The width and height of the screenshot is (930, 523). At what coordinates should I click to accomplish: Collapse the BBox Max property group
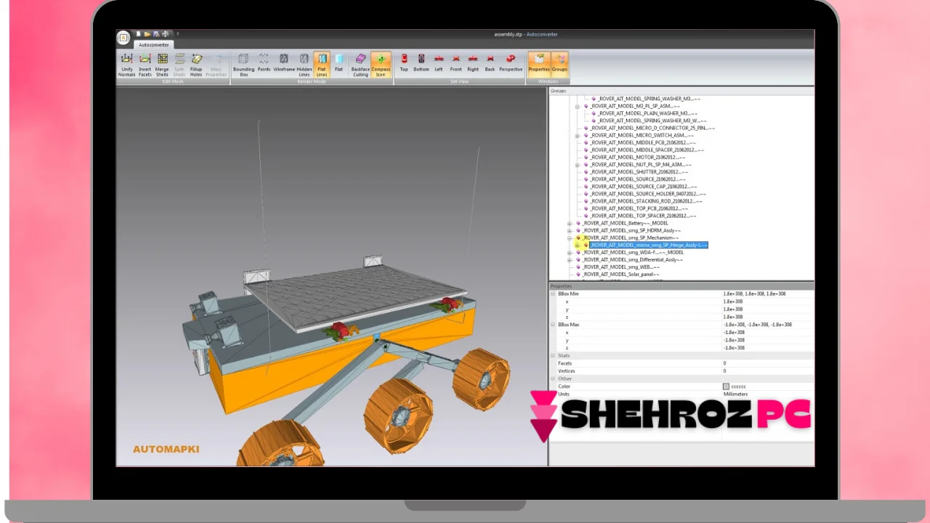click(x=553, y=325)
